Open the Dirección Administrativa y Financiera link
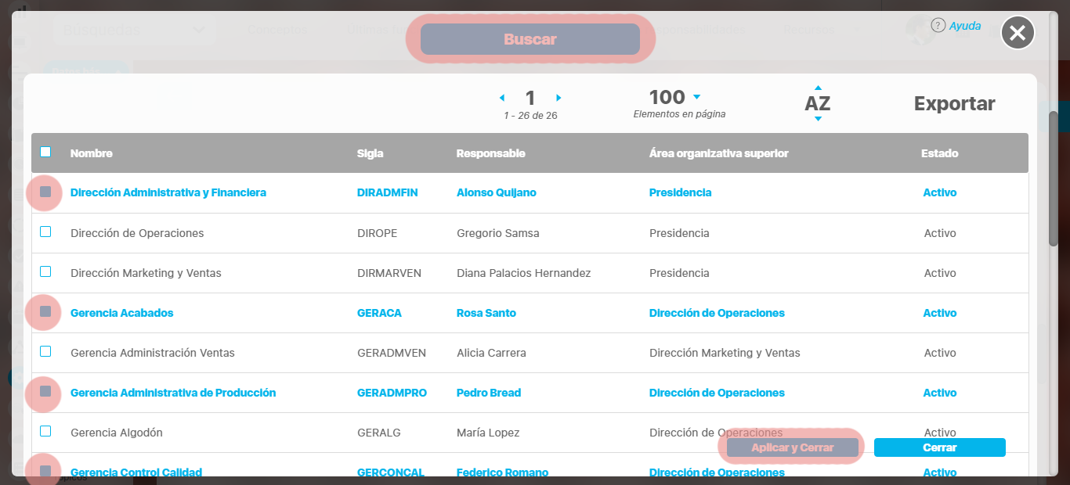Screen dimensions: 1070x485 [x=168, y=192]
